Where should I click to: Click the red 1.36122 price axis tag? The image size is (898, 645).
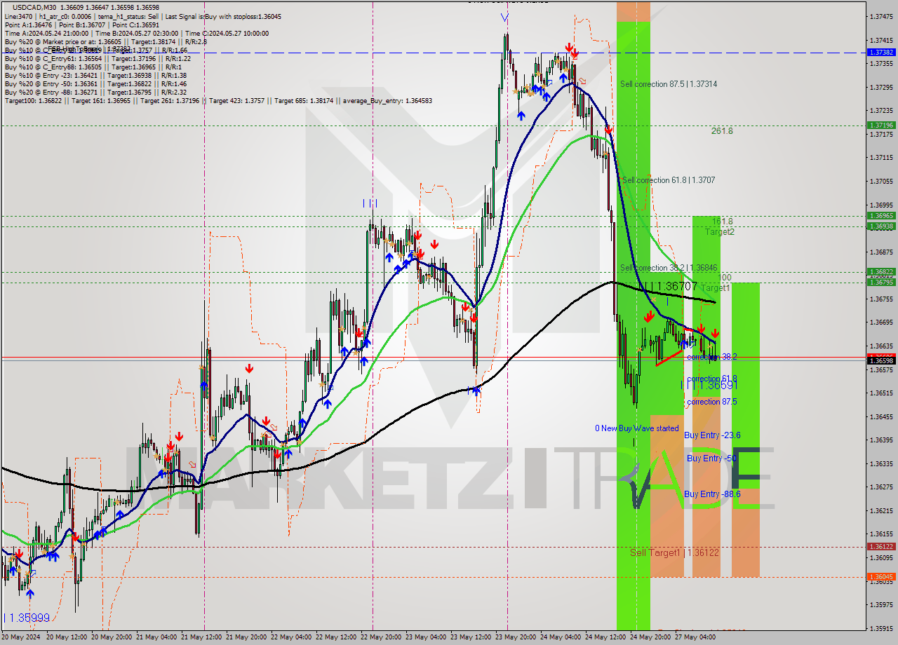[x=881, y=546]
